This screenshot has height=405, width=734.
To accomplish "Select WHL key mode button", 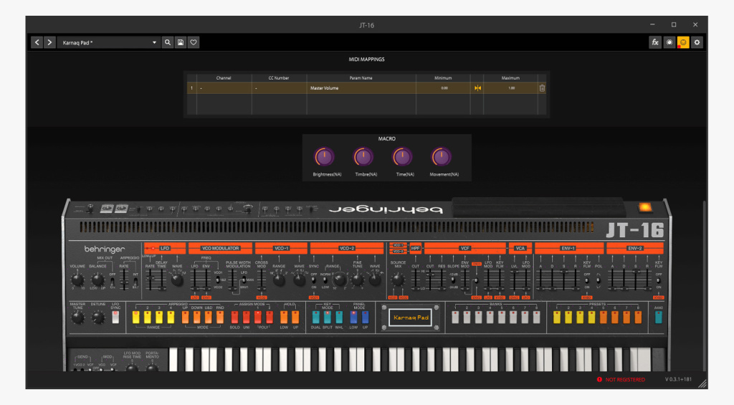I will [339, 317].
